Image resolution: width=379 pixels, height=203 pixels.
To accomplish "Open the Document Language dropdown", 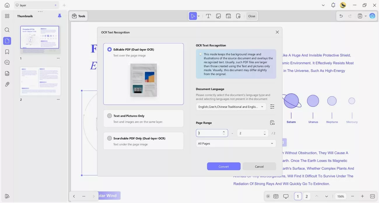I will coord(231,107).
